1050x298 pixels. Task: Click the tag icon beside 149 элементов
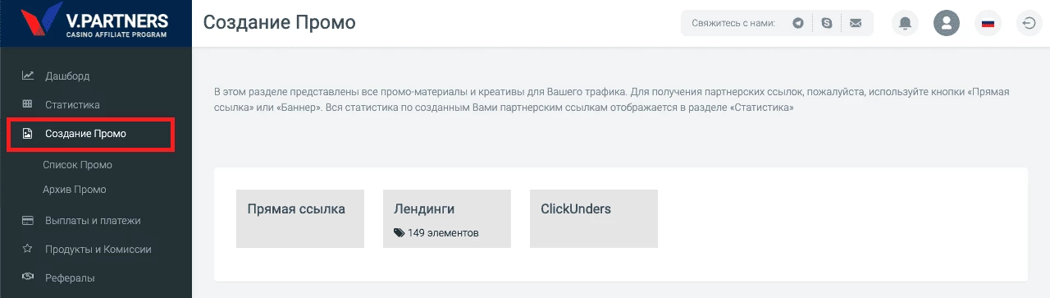[399, 233]
